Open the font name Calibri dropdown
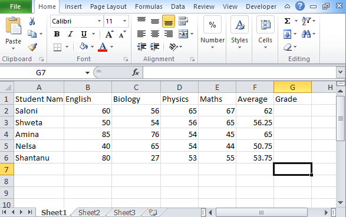Viewport: 346px width, 217px height. coord(99,21)
